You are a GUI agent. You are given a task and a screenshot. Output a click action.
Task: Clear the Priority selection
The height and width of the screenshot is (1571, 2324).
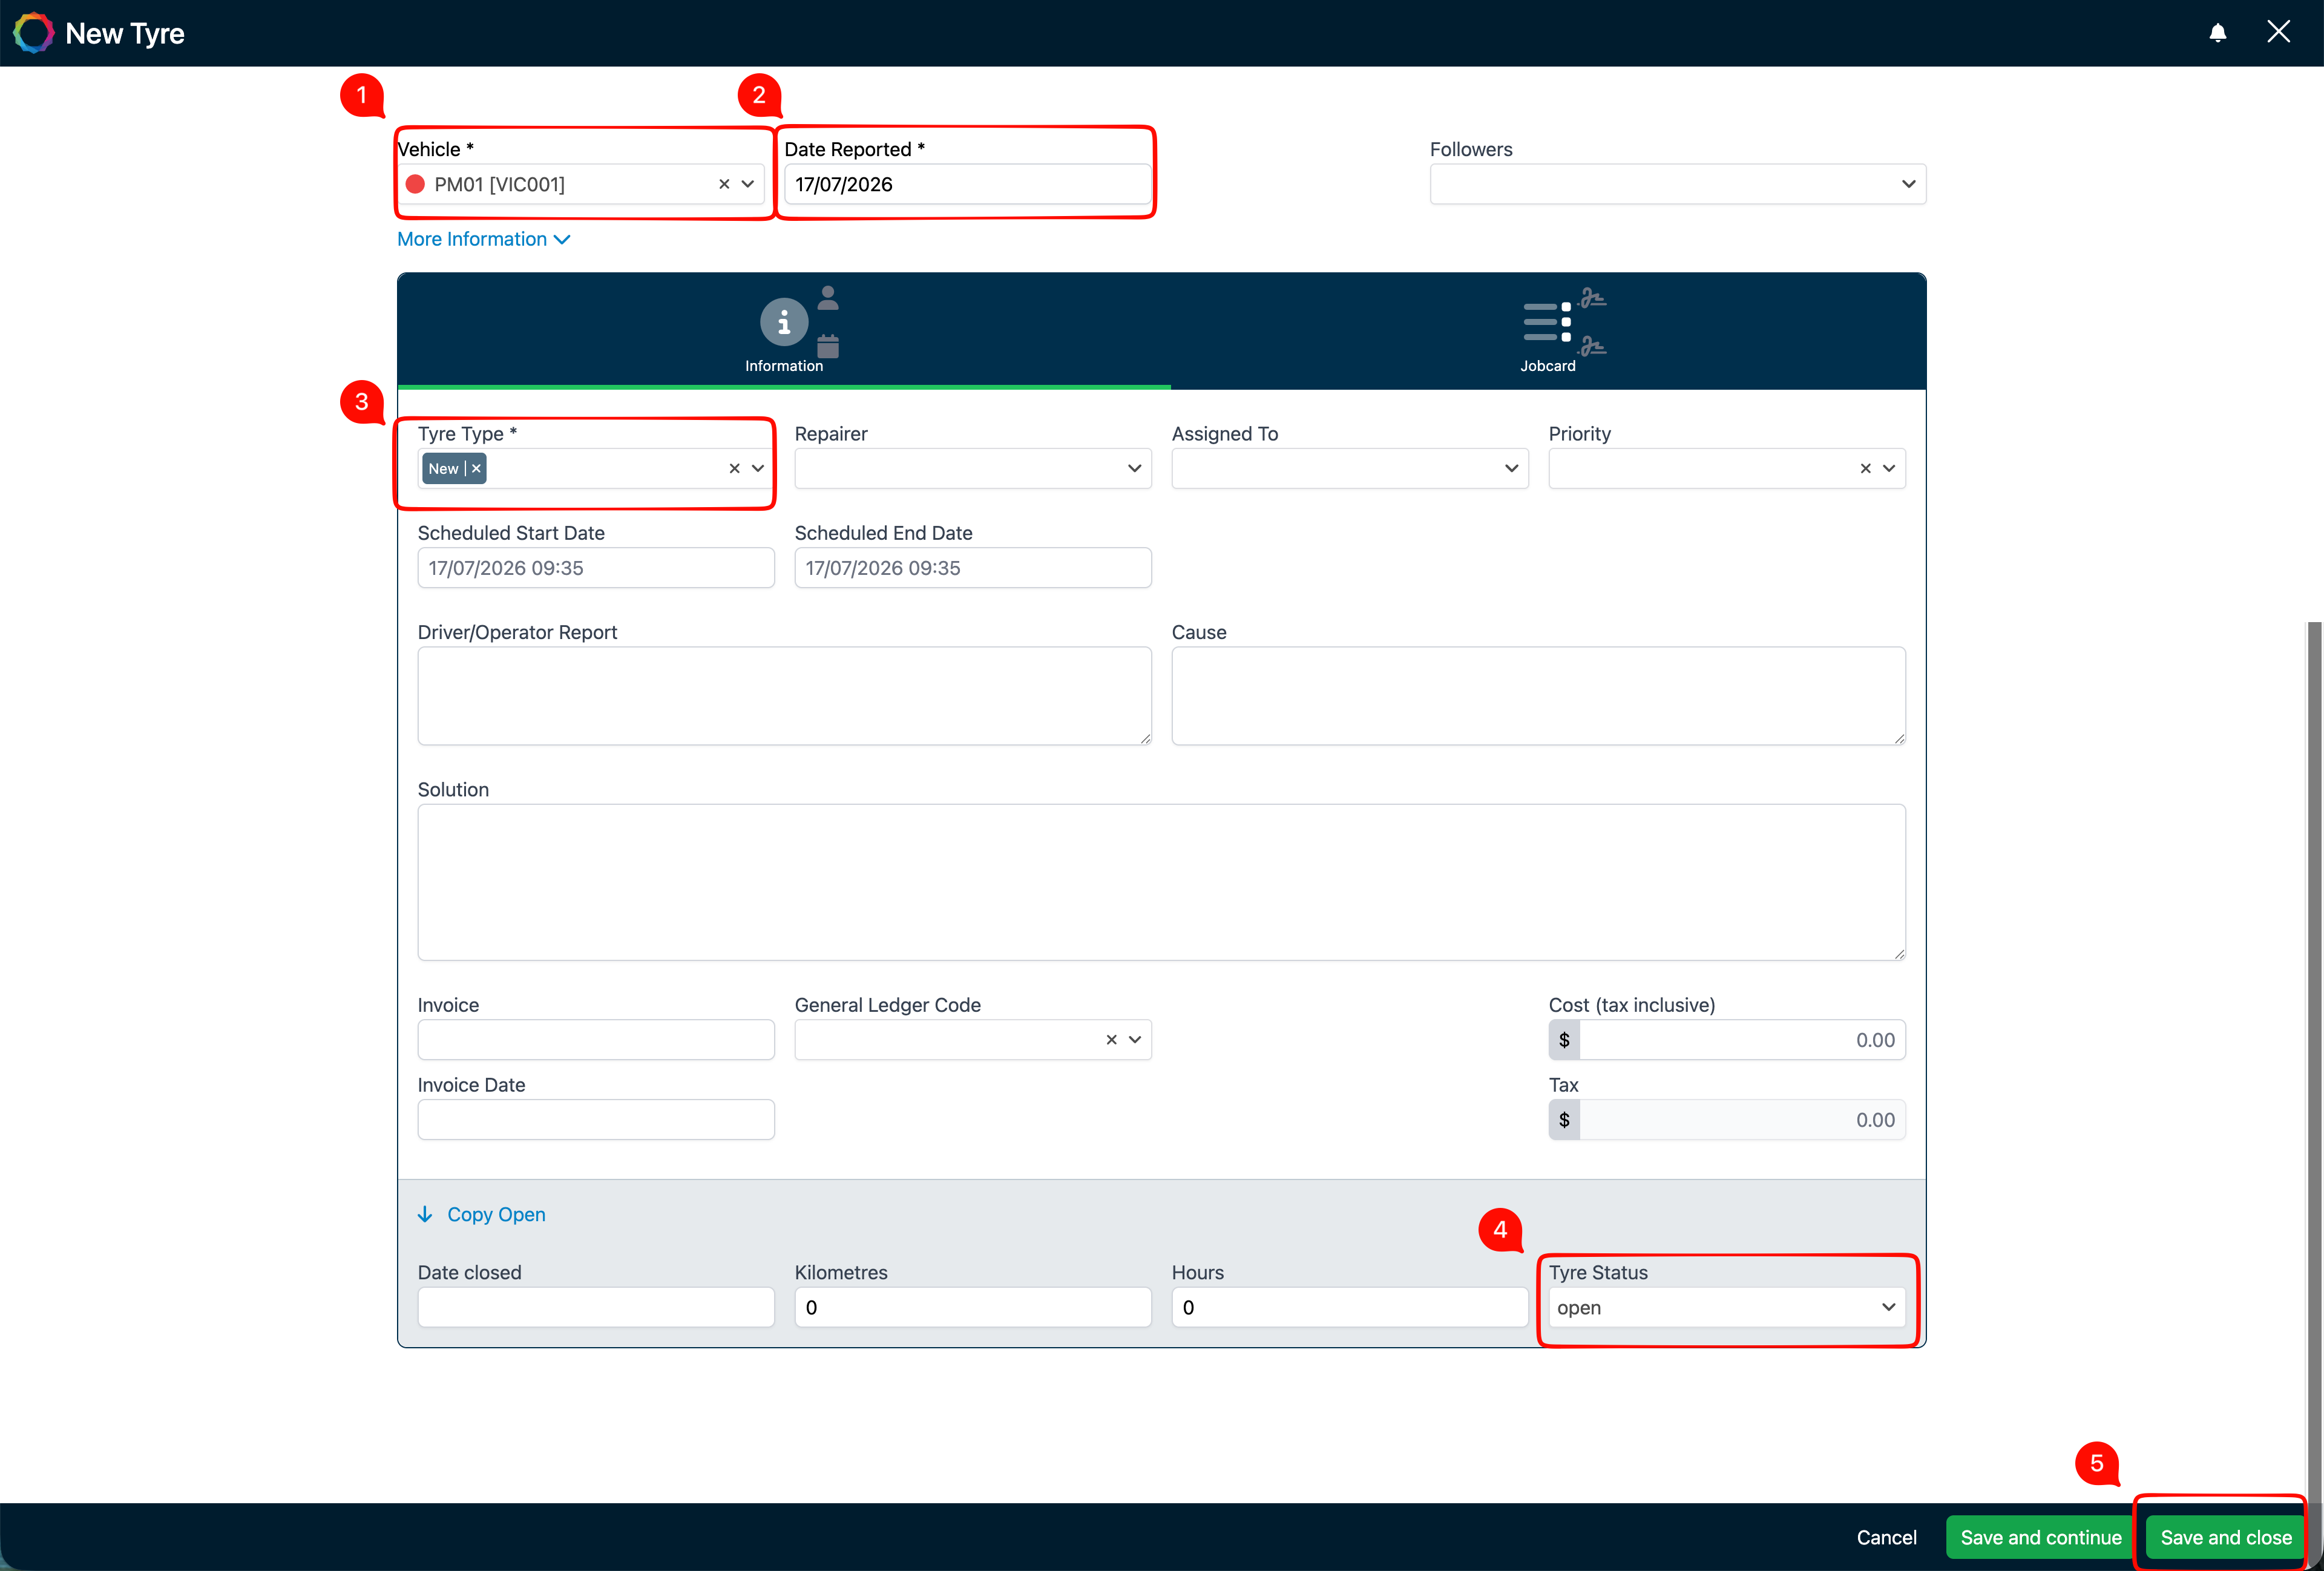[x=1865, y=468]
